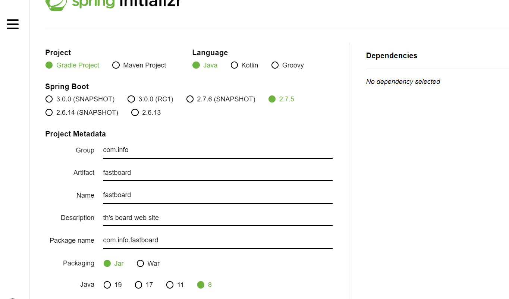Image resolution: width=509 pixels, height=299 pixels.
Task: Select Gradle Project option
Action: [72, 65]
